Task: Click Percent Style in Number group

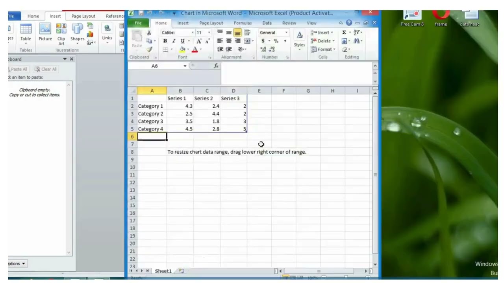Action: click(276, 41)
